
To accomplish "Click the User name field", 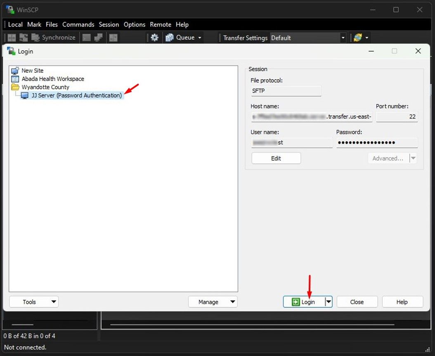I will point(292,142).
